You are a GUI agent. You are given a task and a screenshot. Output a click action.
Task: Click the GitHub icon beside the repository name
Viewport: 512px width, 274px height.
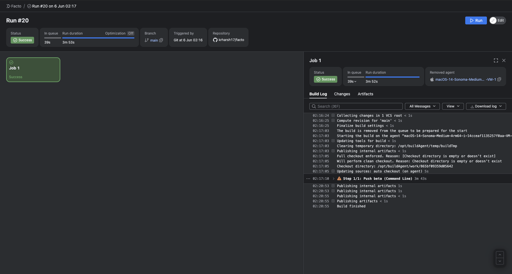215,40
